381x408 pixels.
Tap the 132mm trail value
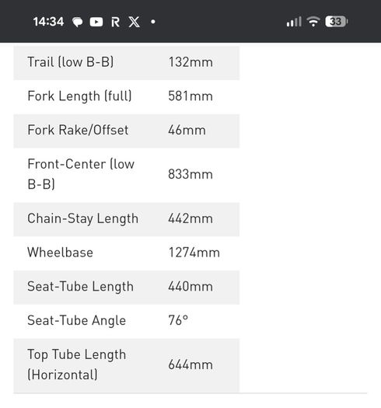click(190, 62)
